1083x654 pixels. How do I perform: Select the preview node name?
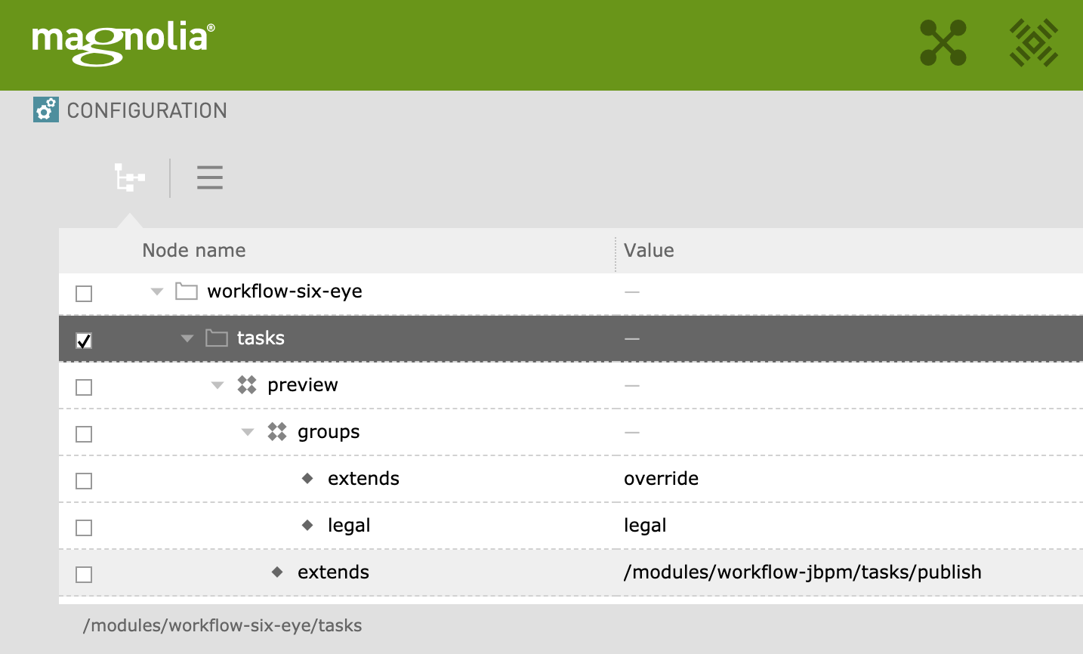click(302, 385)
